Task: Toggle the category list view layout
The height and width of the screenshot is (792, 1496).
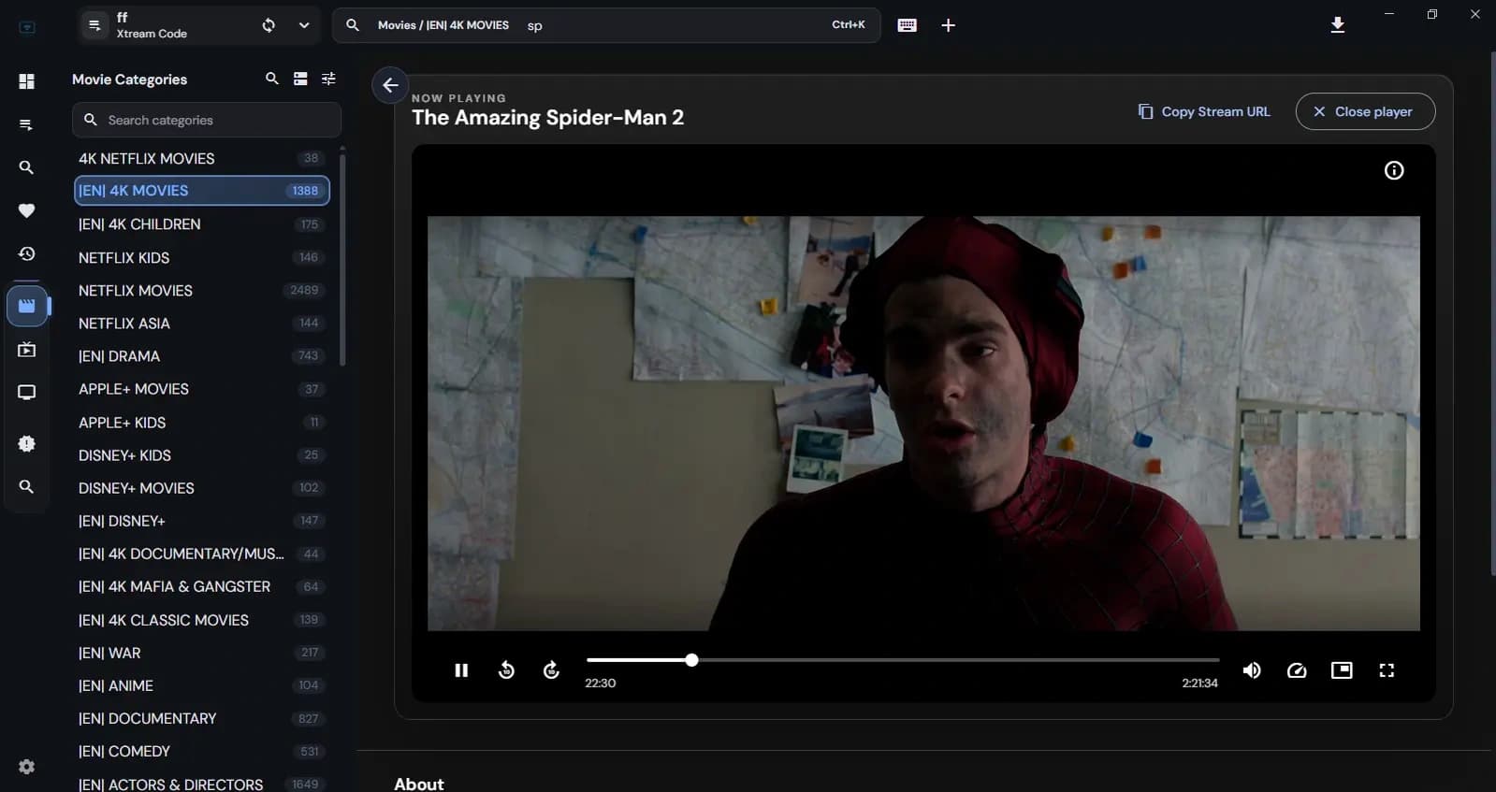Action: coord(300,79)
